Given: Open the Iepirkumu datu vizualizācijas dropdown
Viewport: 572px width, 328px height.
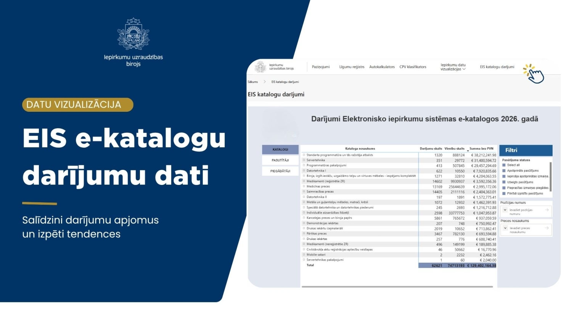Looking at the screenshot, I should tap(453, 67).
